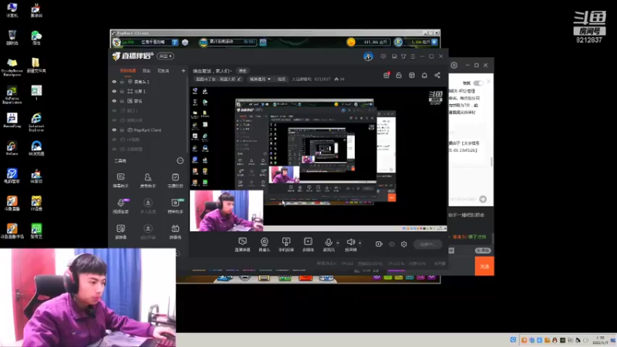The width and height of the screenshot is (617, 347).
Task: Open the danmaku assistant in the toolbox
Action: coord(121,180)
